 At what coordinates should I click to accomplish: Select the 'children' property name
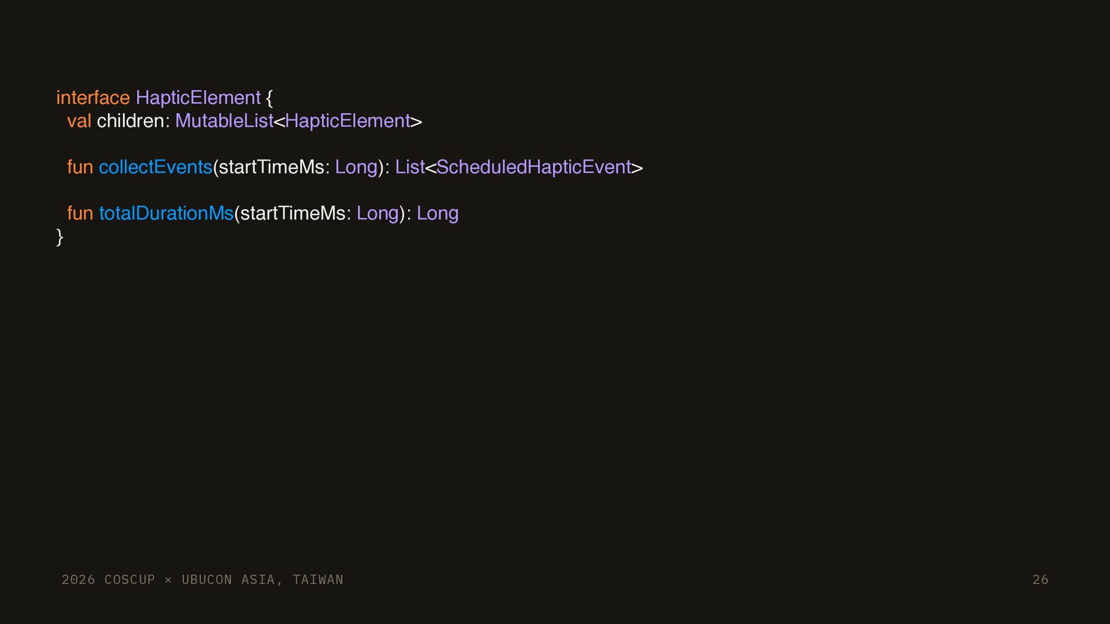pyautogui.click(x=131, y=121)
